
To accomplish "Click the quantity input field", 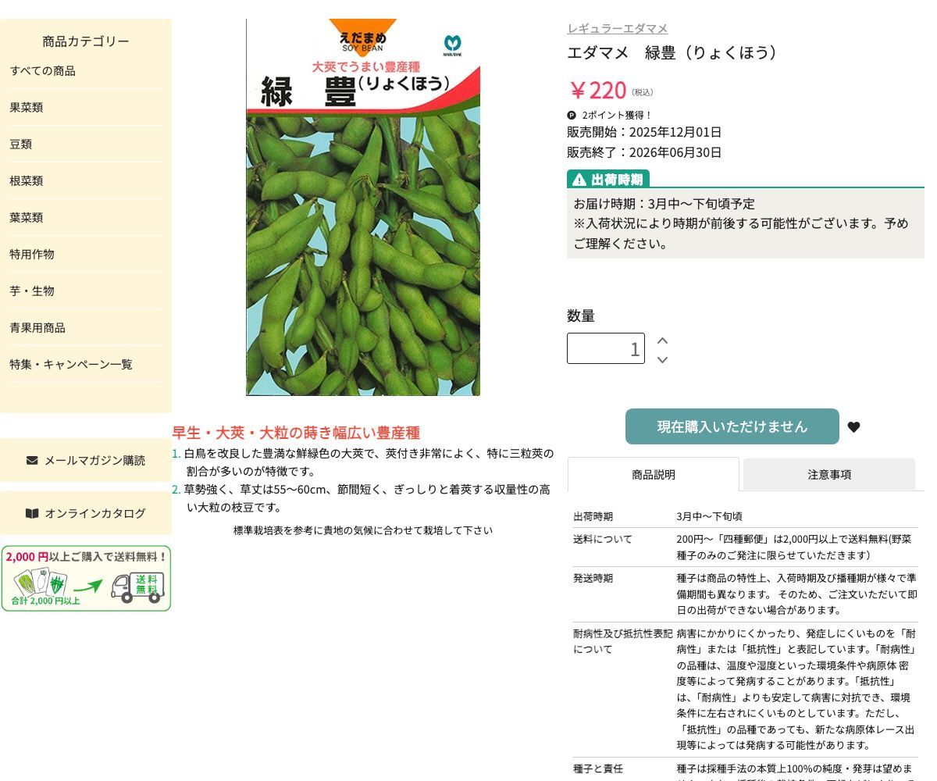I will point(606,348).
